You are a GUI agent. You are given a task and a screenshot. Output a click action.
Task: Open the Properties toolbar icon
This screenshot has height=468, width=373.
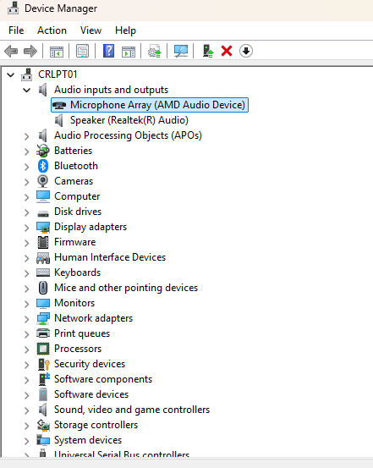[x=82, y=51]
